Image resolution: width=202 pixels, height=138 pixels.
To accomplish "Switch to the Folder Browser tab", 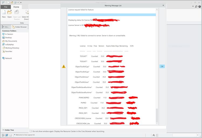I will 19,27.
